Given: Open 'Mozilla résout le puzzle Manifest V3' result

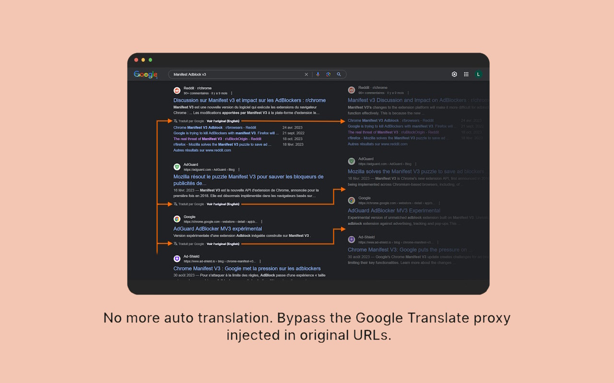Looking at the screenshot, I should pos(248,180).
